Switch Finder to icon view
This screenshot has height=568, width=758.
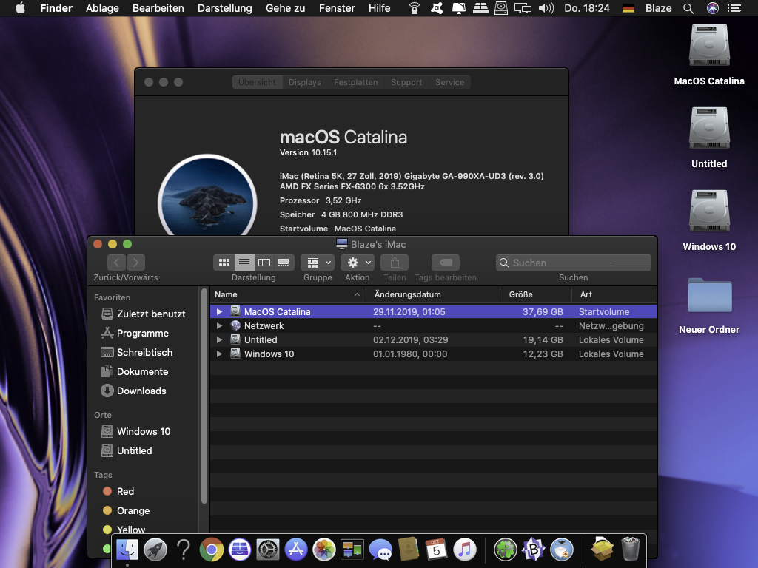(224, 263)
